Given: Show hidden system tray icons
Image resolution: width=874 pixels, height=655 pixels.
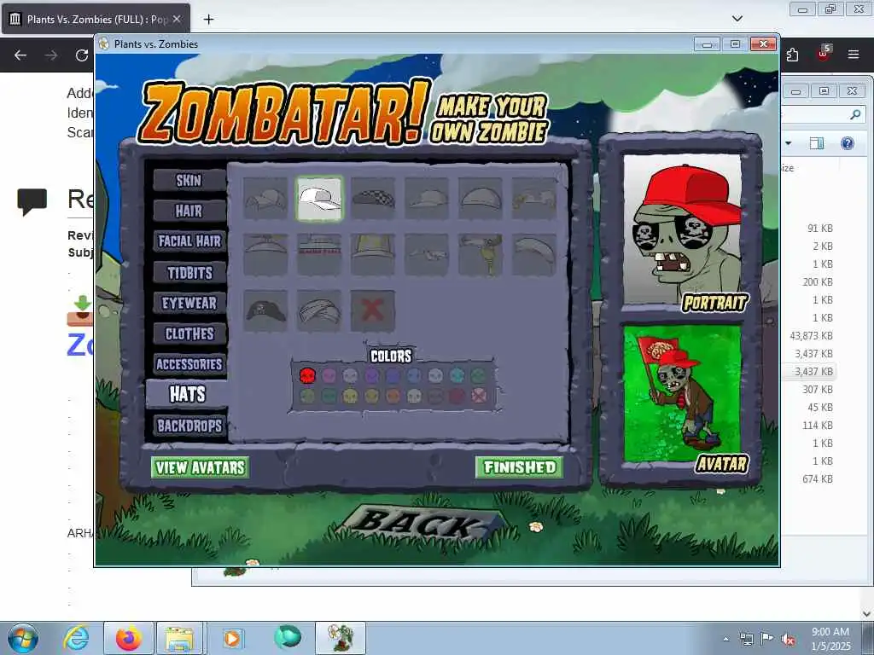Looking at the screenshot, I should (x=725, y=639).
